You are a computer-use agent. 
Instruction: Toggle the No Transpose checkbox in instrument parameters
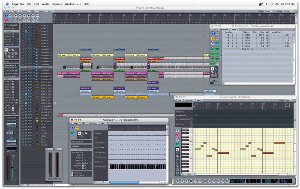pyautogui.click(x=13, y=108)
